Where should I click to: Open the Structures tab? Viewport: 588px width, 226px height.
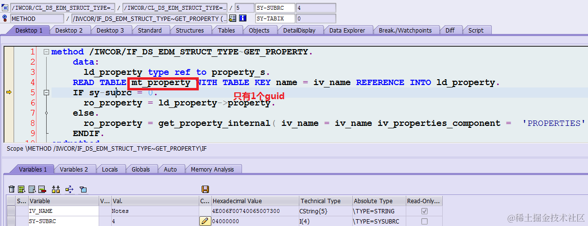pyautogui.click(x=190, y=30)
